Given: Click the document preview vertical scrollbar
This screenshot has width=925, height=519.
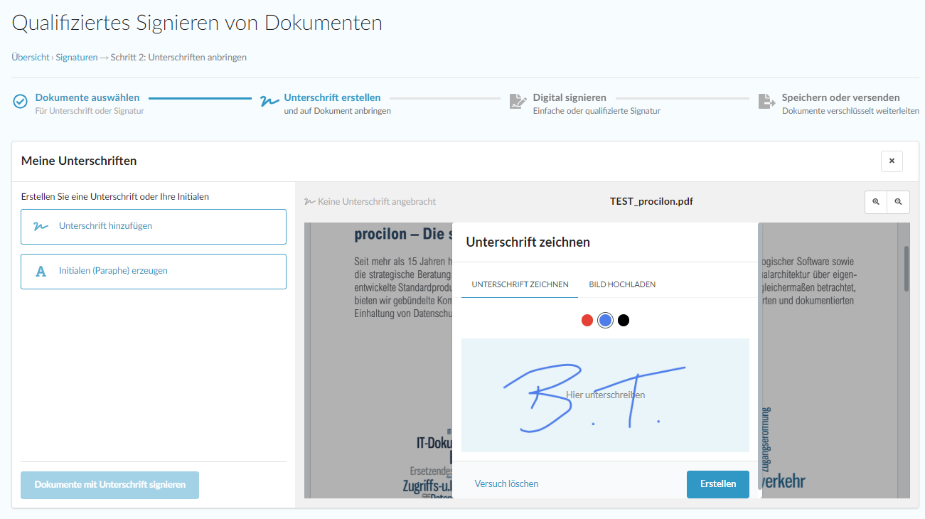Looking at the screenshot, I should tap(907, 269).
